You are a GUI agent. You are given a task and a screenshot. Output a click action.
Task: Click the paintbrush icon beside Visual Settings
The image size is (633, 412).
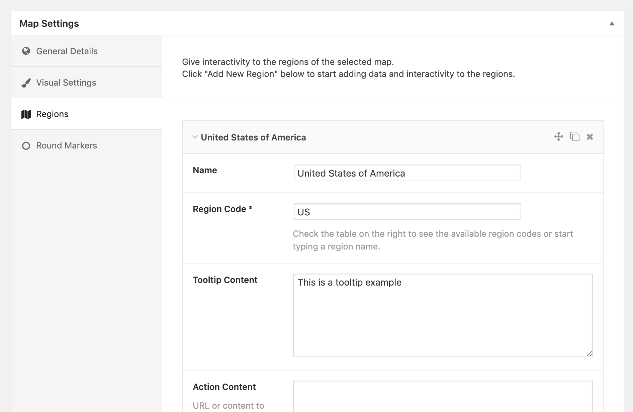click(26, 83)
